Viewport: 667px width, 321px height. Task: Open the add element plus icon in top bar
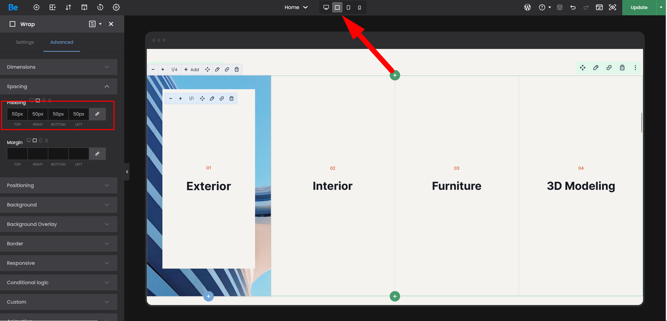[x=36, y=7]
